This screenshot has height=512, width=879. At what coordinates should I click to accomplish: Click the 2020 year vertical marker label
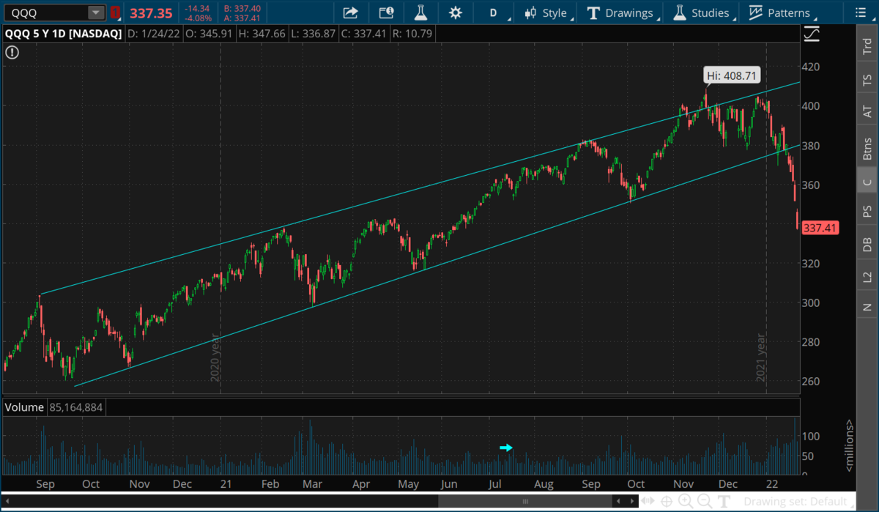click(215, 357)
